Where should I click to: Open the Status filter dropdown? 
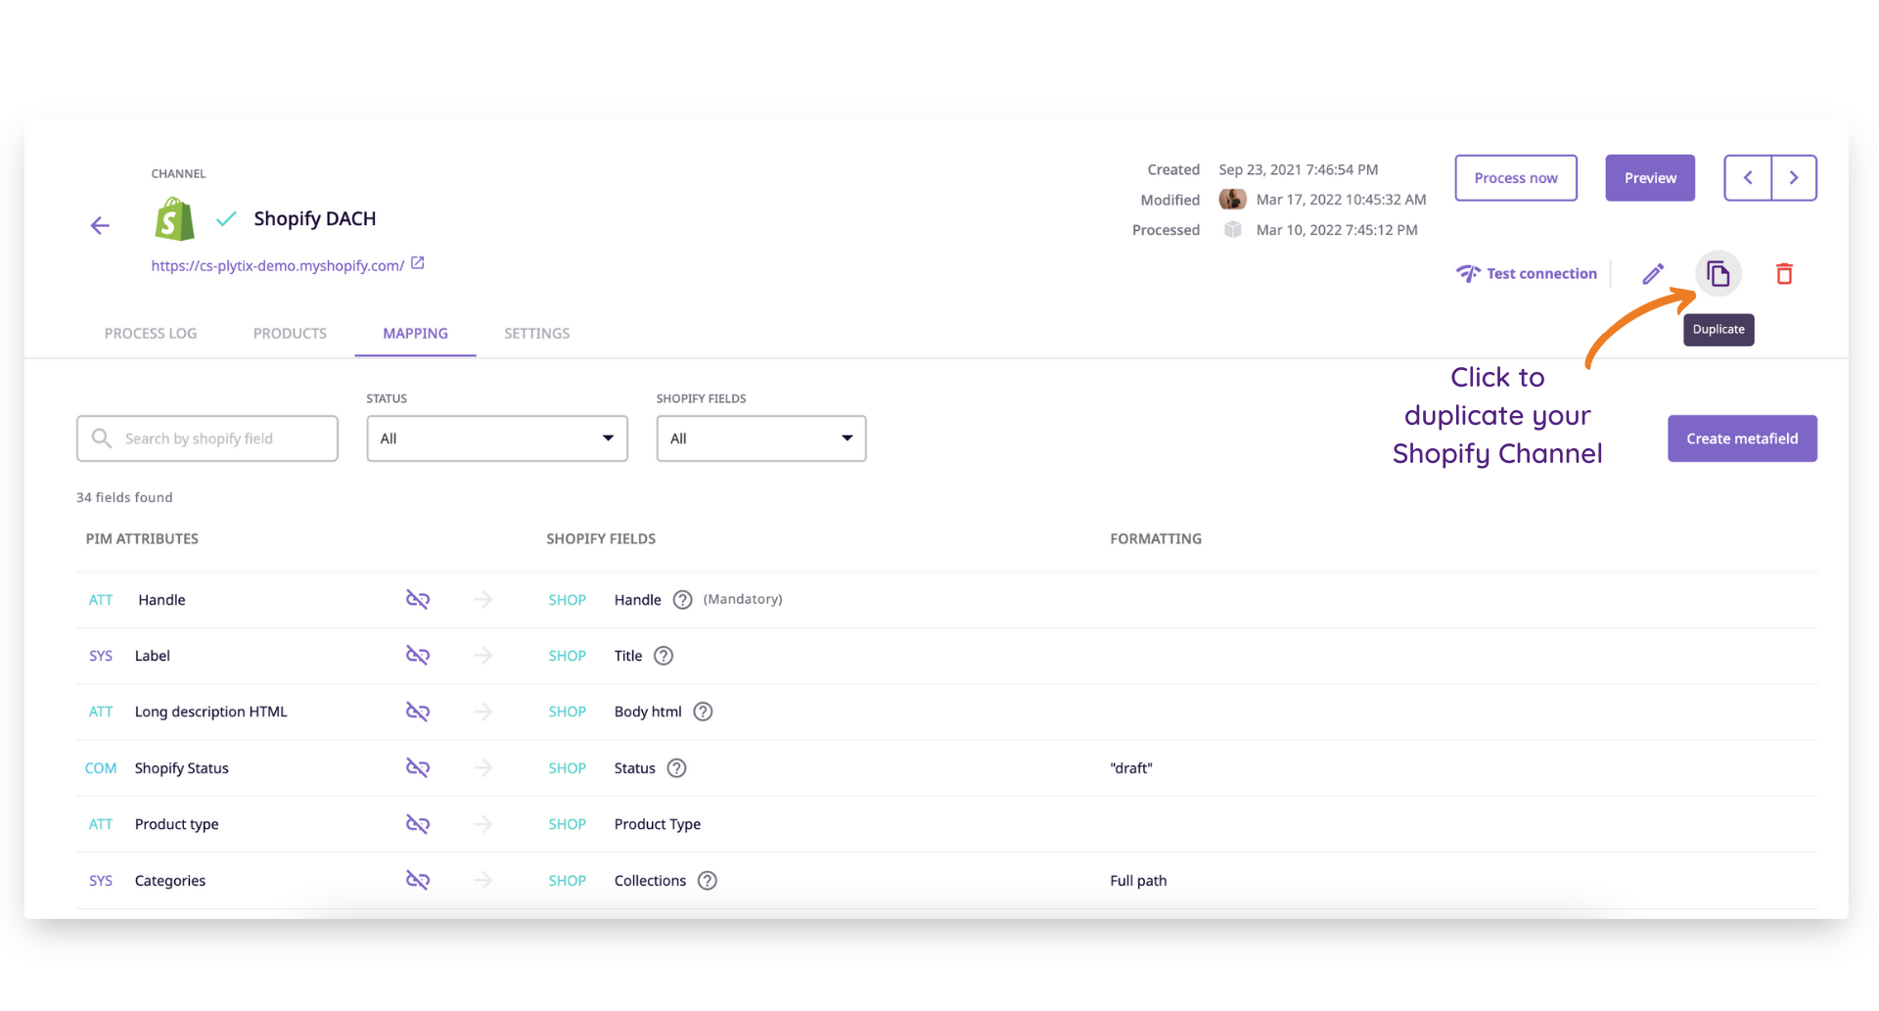tap(497, 438)
